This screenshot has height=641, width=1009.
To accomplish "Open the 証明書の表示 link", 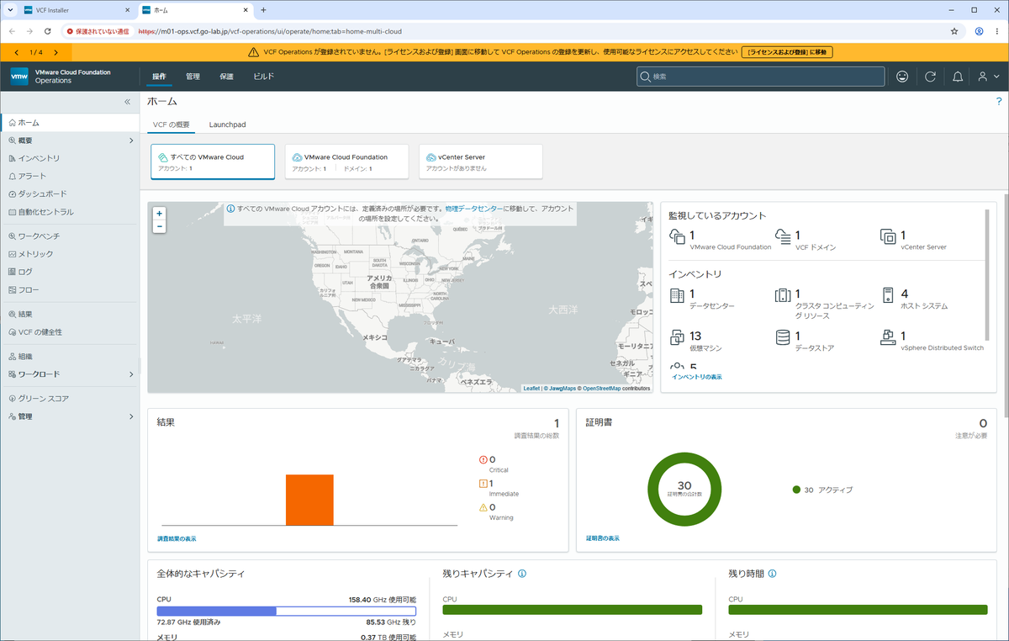I will [603, 538].
